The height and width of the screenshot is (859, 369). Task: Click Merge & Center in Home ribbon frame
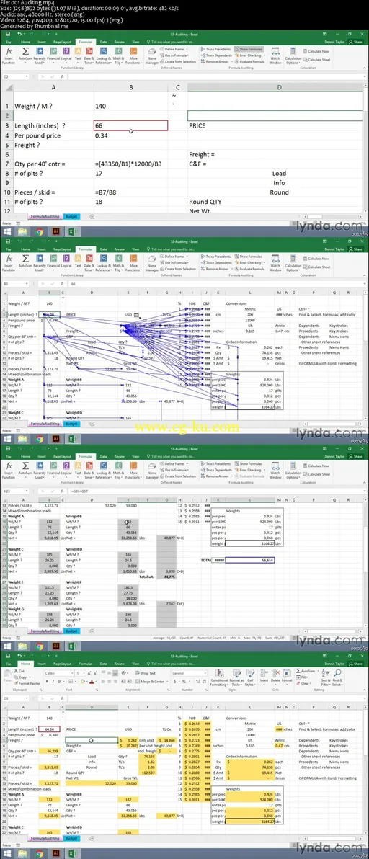(151, 682)
